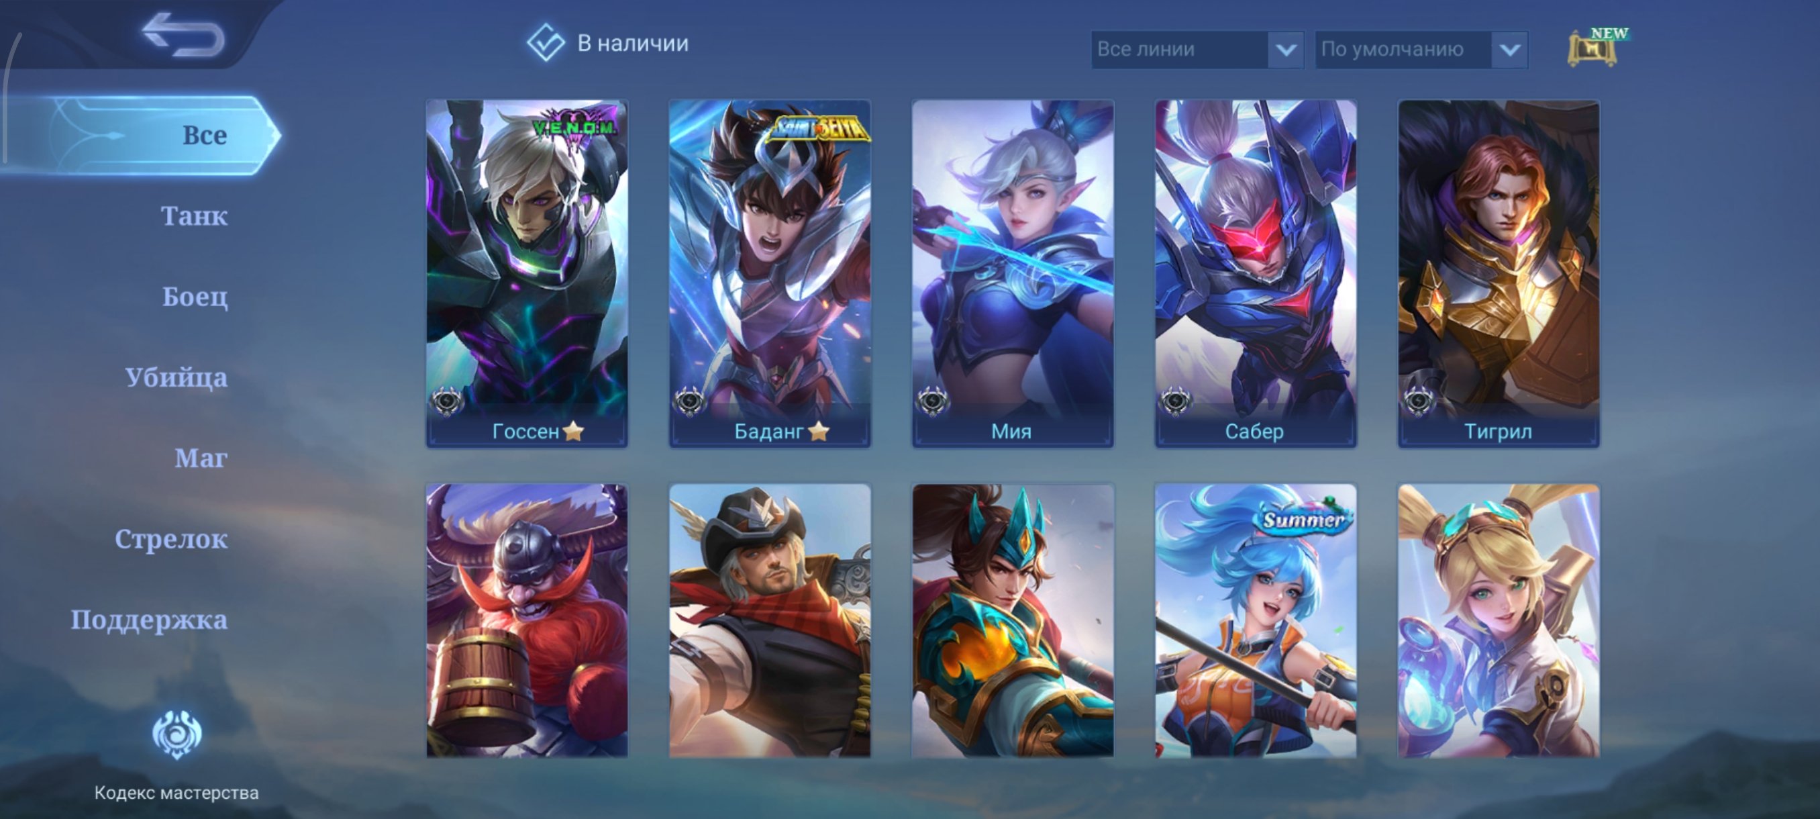Open the Все линии lane filter box
Image resolution: width=1820 pixels, height=819 pixels.
point(1197,50)
